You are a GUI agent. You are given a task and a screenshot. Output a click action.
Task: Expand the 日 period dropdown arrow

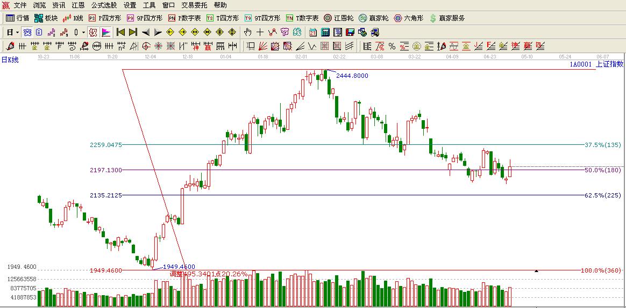point(17,32)
